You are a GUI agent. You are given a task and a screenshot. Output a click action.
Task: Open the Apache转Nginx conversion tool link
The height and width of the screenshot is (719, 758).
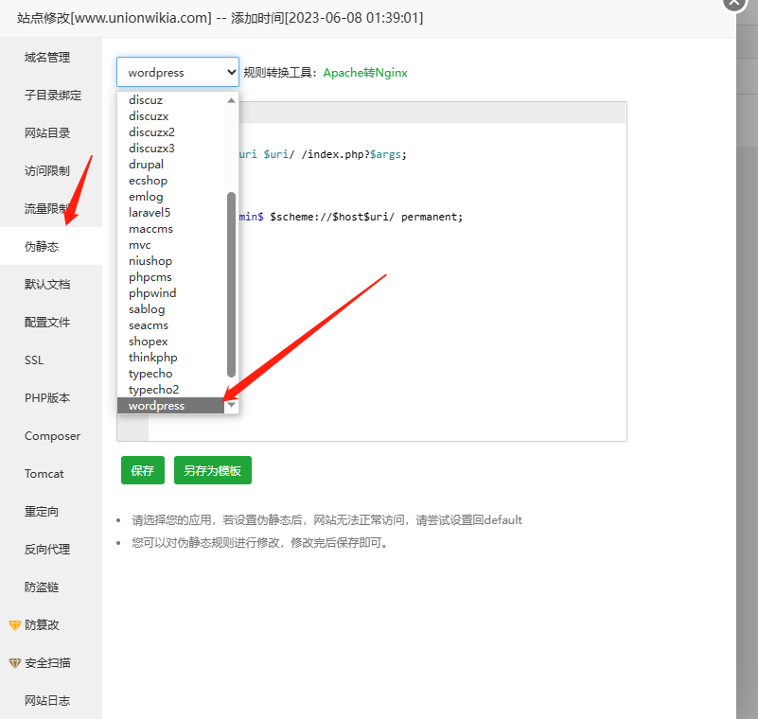coord(365,73)
